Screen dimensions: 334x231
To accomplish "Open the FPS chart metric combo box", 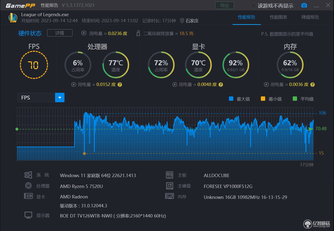I will point(40,98).
